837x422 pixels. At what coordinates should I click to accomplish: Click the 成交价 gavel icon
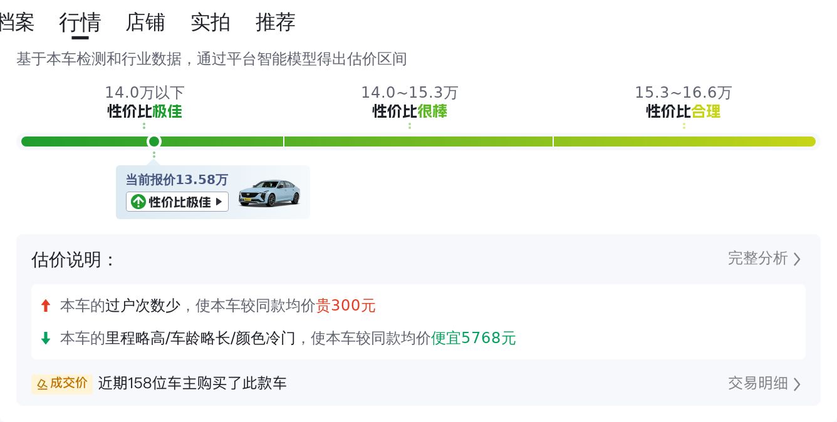pos(43,383)
